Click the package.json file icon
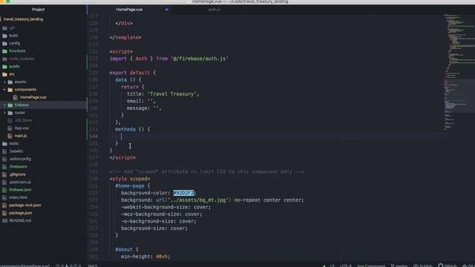The height and width of the screenshot is (267, 475). (x=4, y=213)
